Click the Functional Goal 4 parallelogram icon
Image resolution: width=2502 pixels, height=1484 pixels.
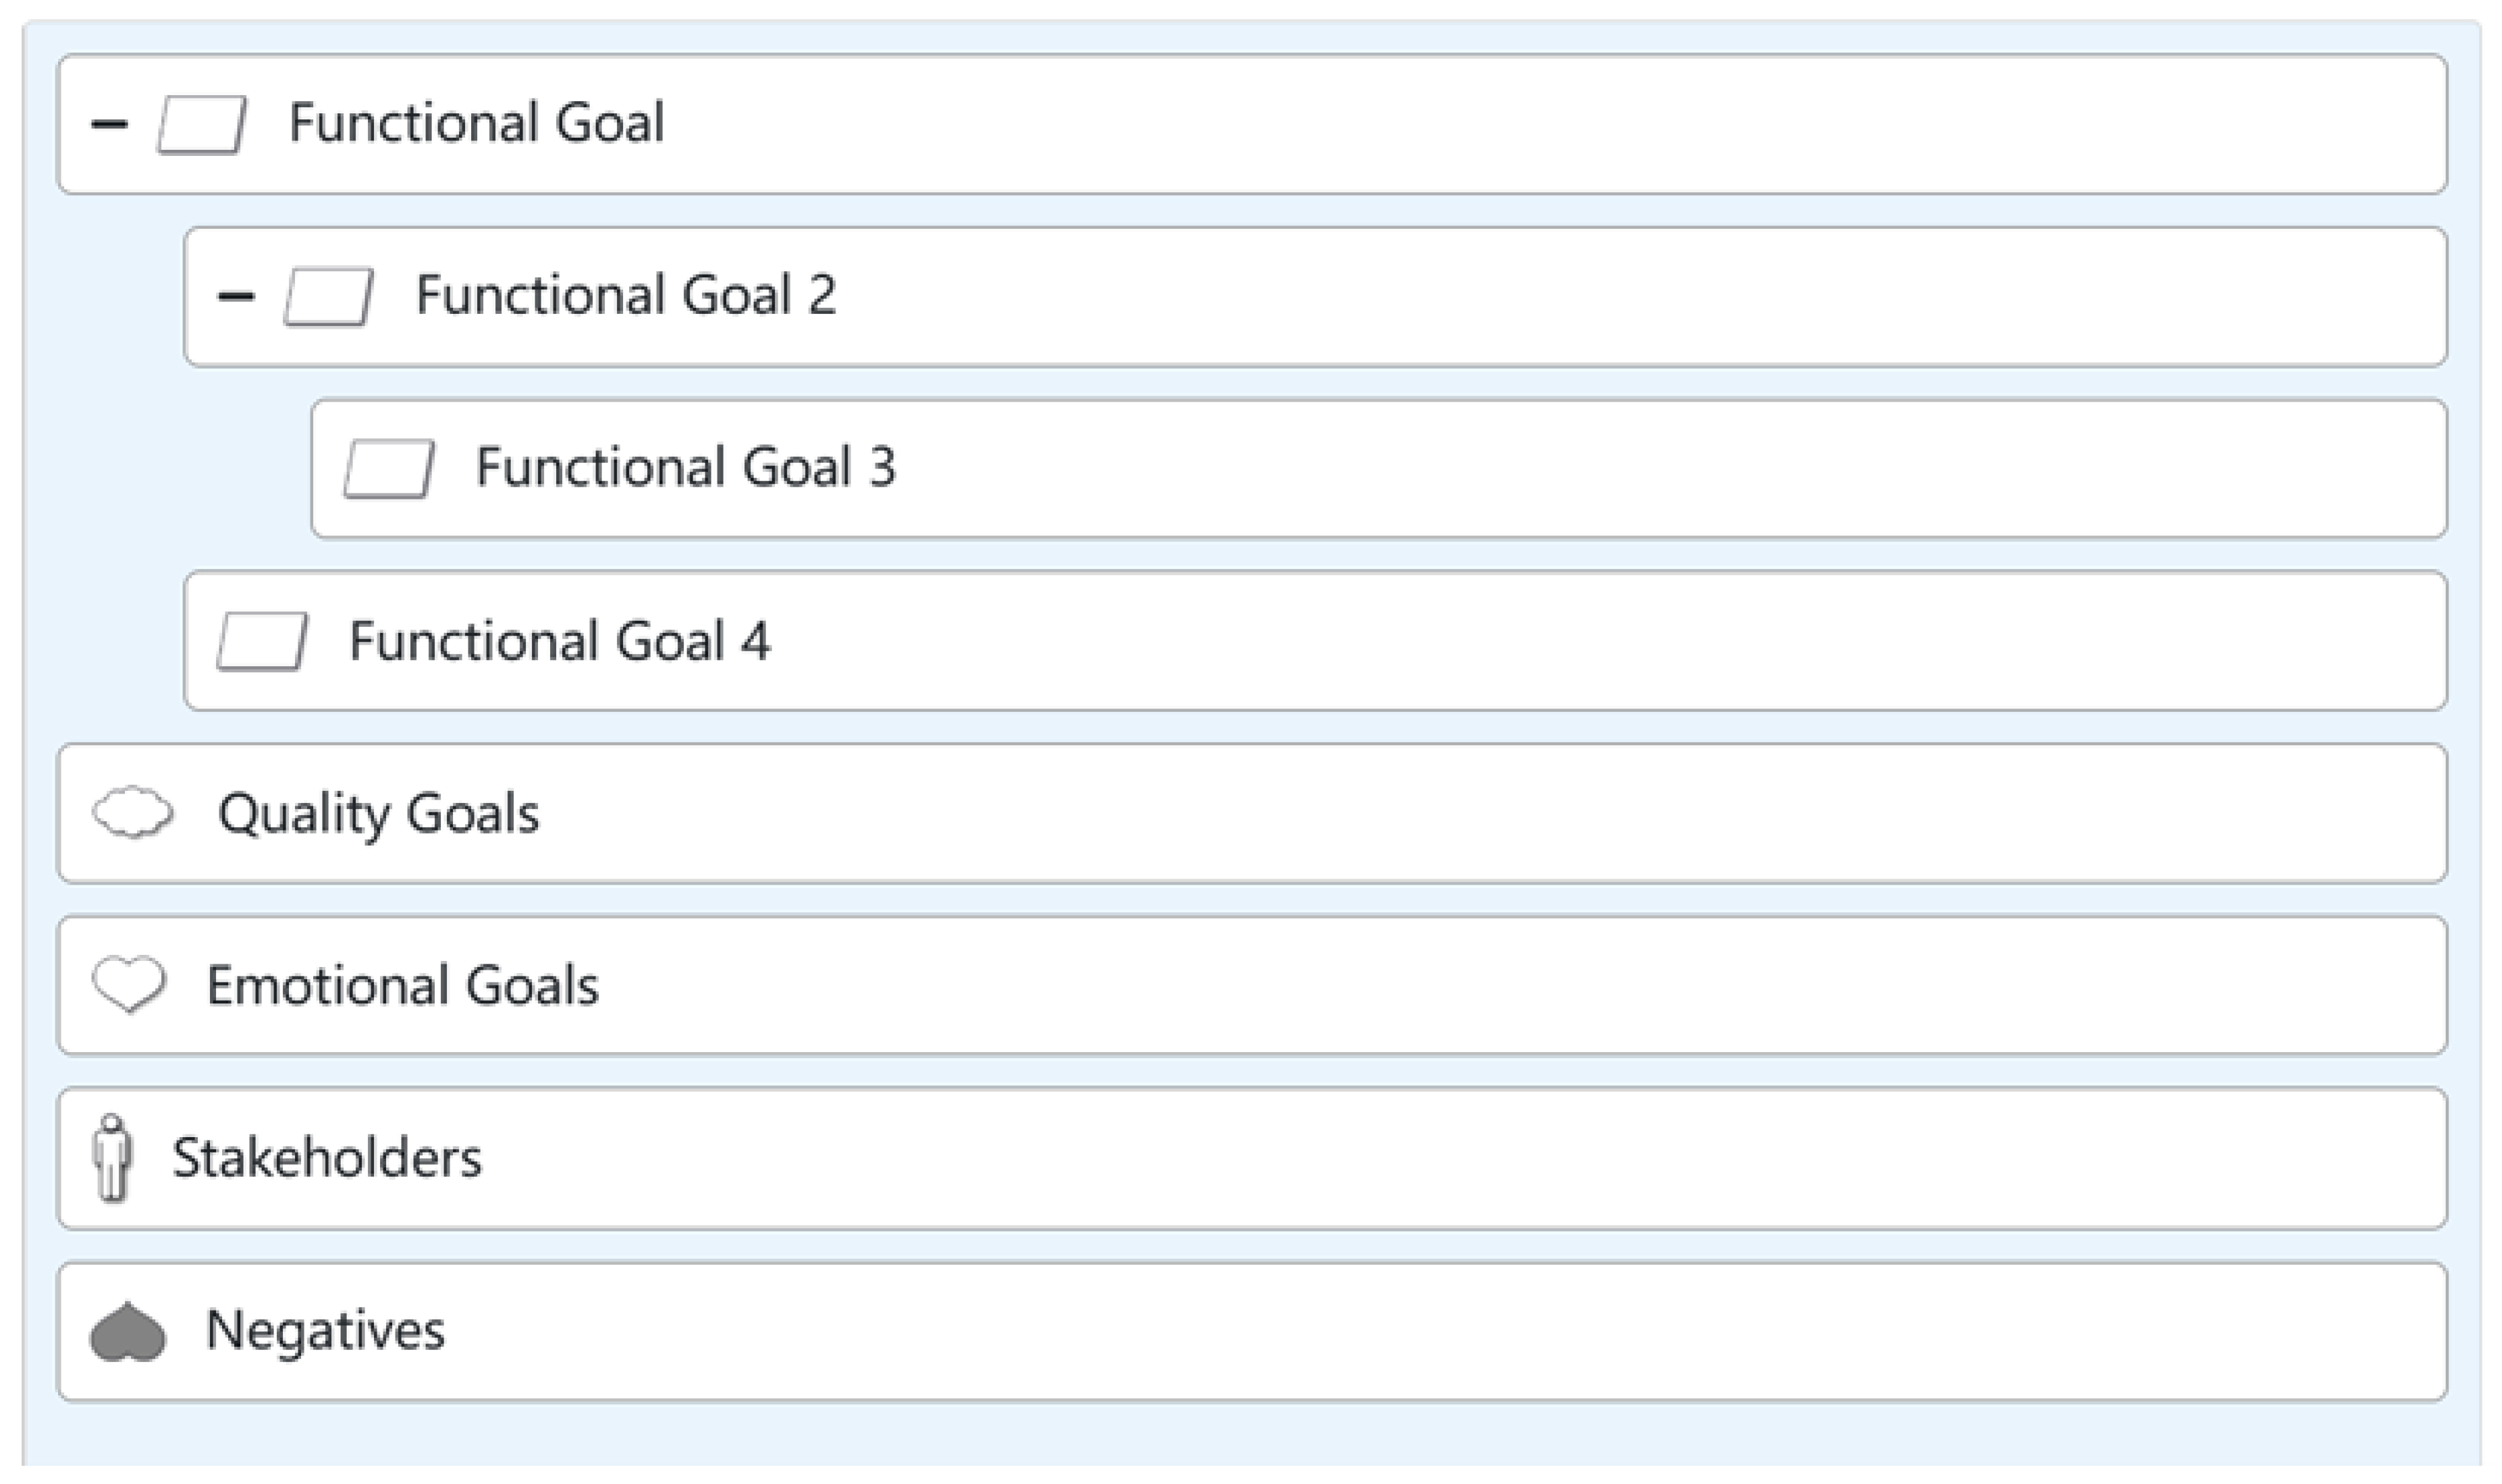(x=262, y=641)
